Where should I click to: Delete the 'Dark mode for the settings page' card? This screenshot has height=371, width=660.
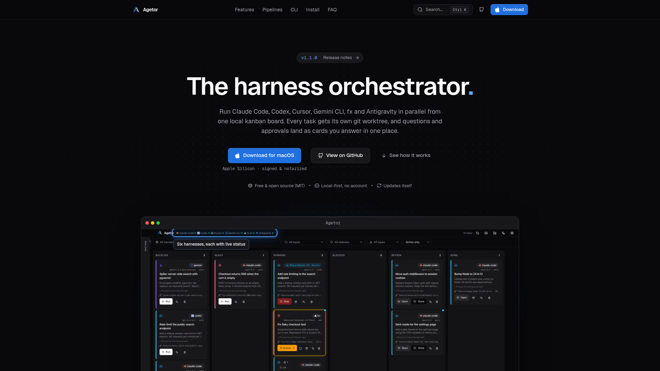click(437, 348)
